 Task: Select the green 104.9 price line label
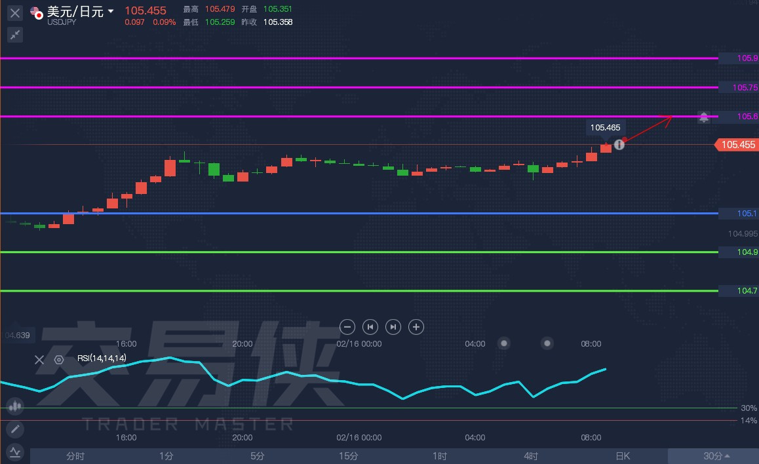coord(739,252)
